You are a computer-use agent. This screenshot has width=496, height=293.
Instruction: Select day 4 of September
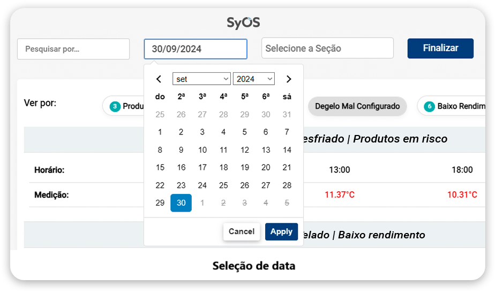[223, 132]
